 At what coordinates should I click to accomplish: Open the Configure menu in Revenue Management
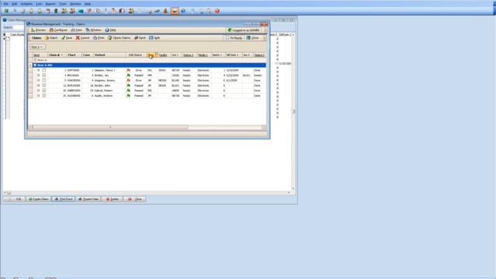click(58, 30)
